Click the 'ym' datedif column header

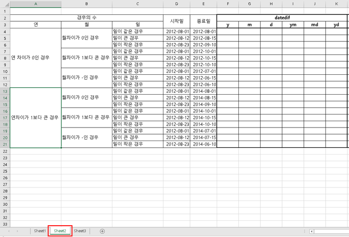(293, 25)
